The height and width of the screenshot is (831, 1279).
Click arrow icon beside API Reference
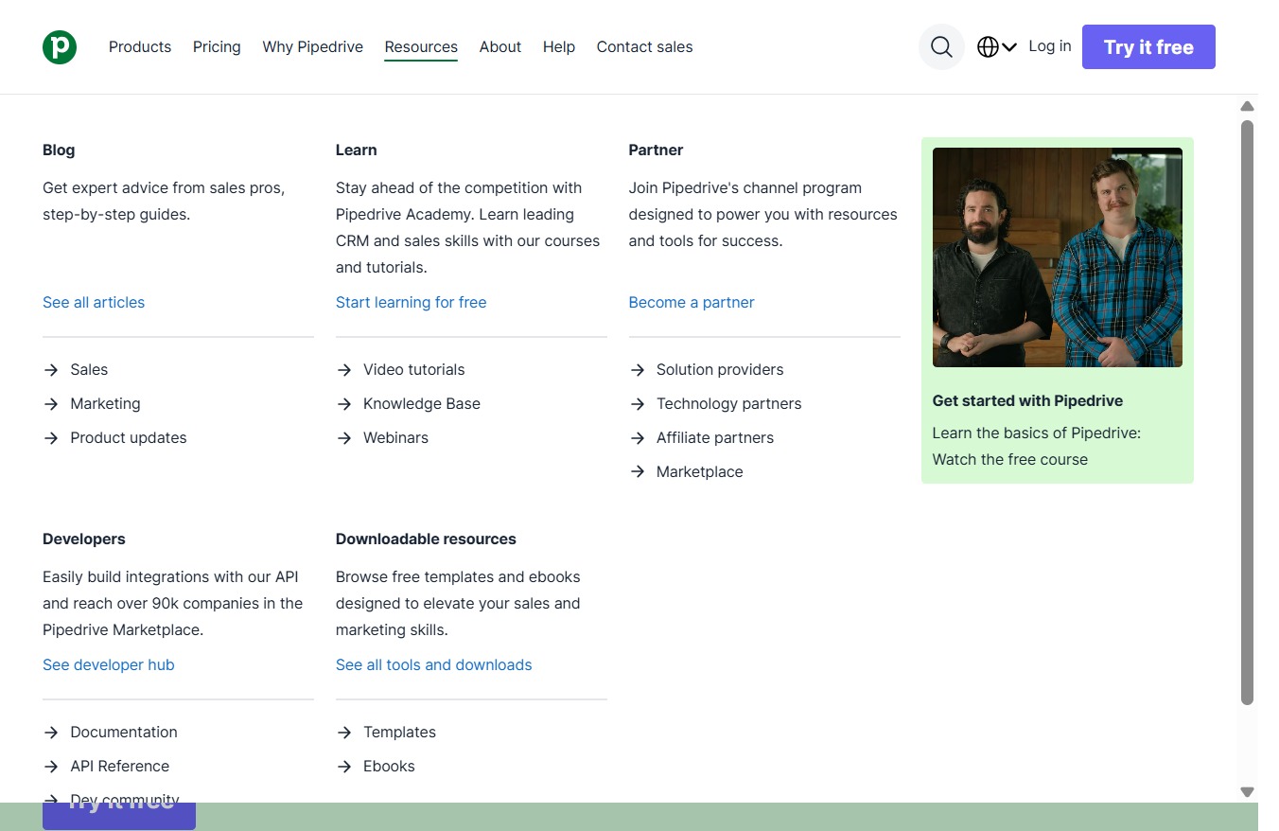pos(51,767)
